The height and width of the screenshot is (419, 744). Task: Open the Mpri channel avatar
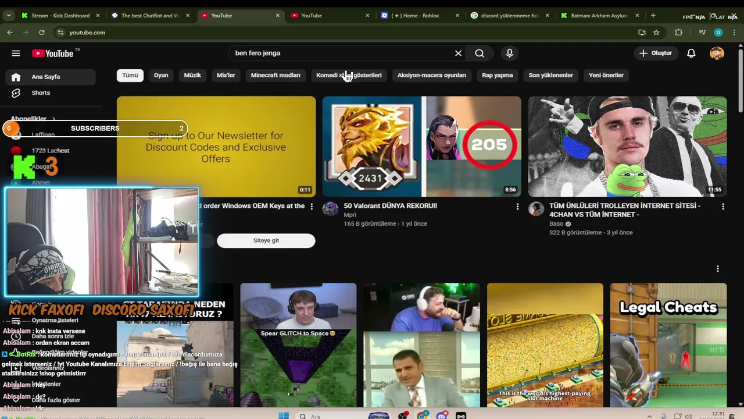click(x=330, y=209)
